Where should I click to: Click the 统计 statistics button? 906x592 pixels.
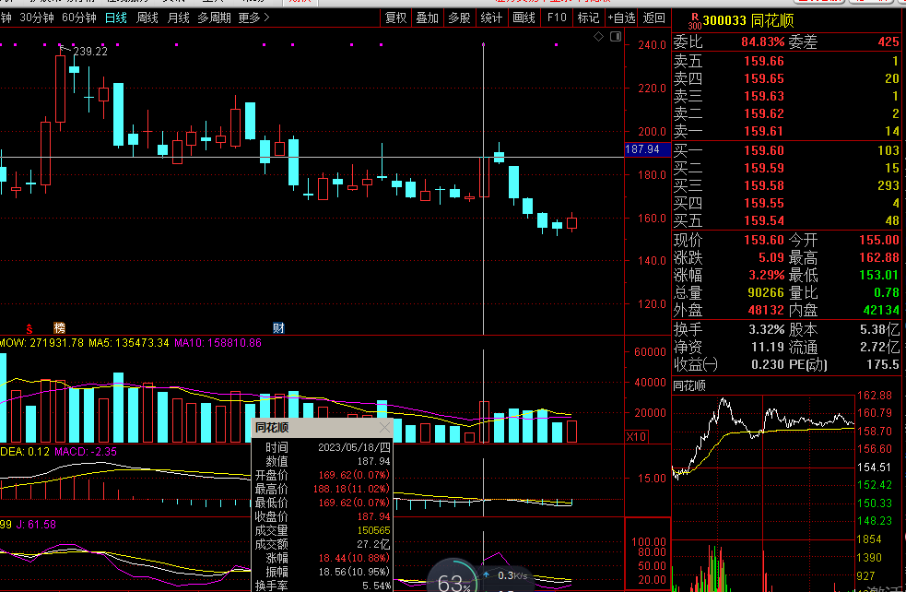491,18
